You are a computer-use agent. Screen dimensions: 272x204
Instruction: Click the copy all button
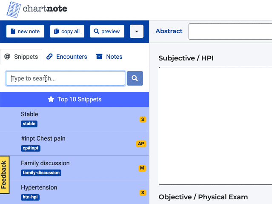pyautogui.click(x=67, y=31)
